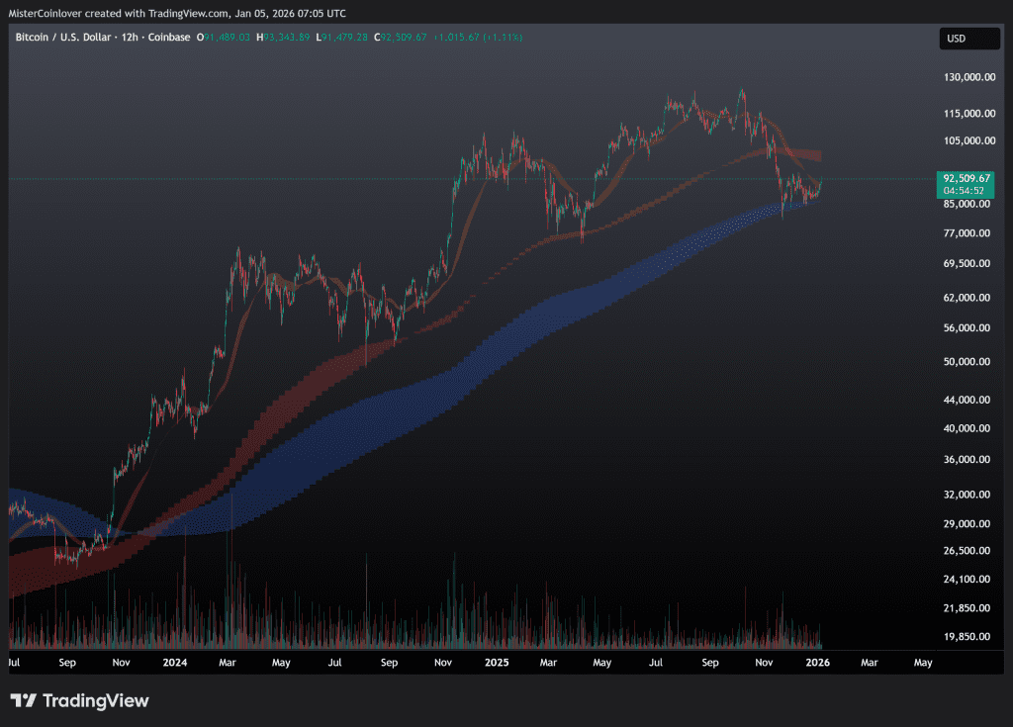
Task: Click the 2024 label on time axis
Action: [175, 661]
